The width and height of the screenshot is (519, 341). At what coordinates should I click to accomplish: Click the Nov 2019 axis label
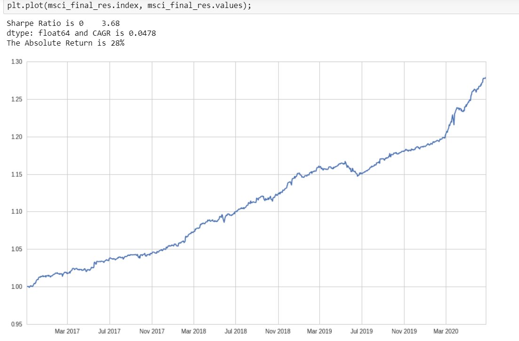(x=404, y=331)
